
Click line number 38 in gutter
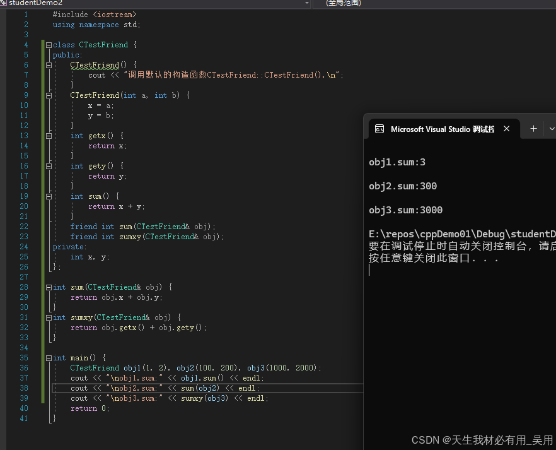click(24, 388)
